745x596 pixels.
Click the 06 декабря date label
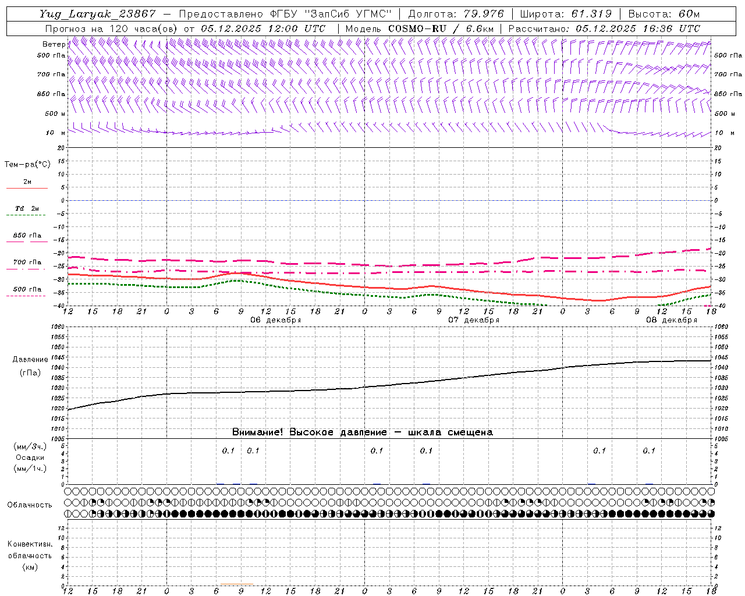click(x=276, y=320)
